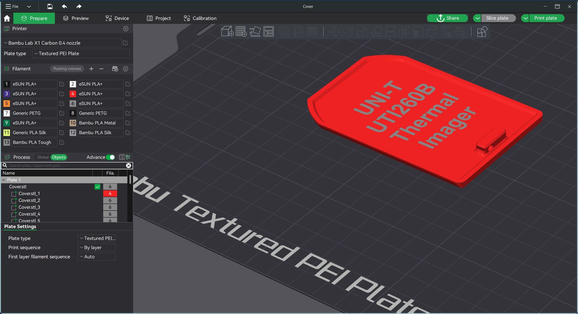Arrange all objects on the plate

click(x=269, y=32)
